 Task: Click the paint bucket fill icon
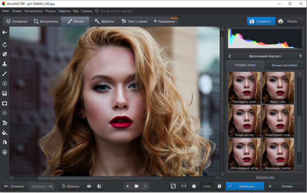tap(5, 133)
